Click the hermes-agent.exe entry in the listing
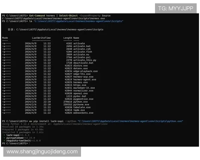The width and height of the screenshot is (200, 160). pos(85,79)
